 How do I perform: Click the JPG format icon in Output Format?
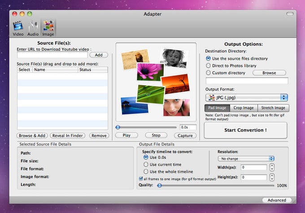[211, 97]
